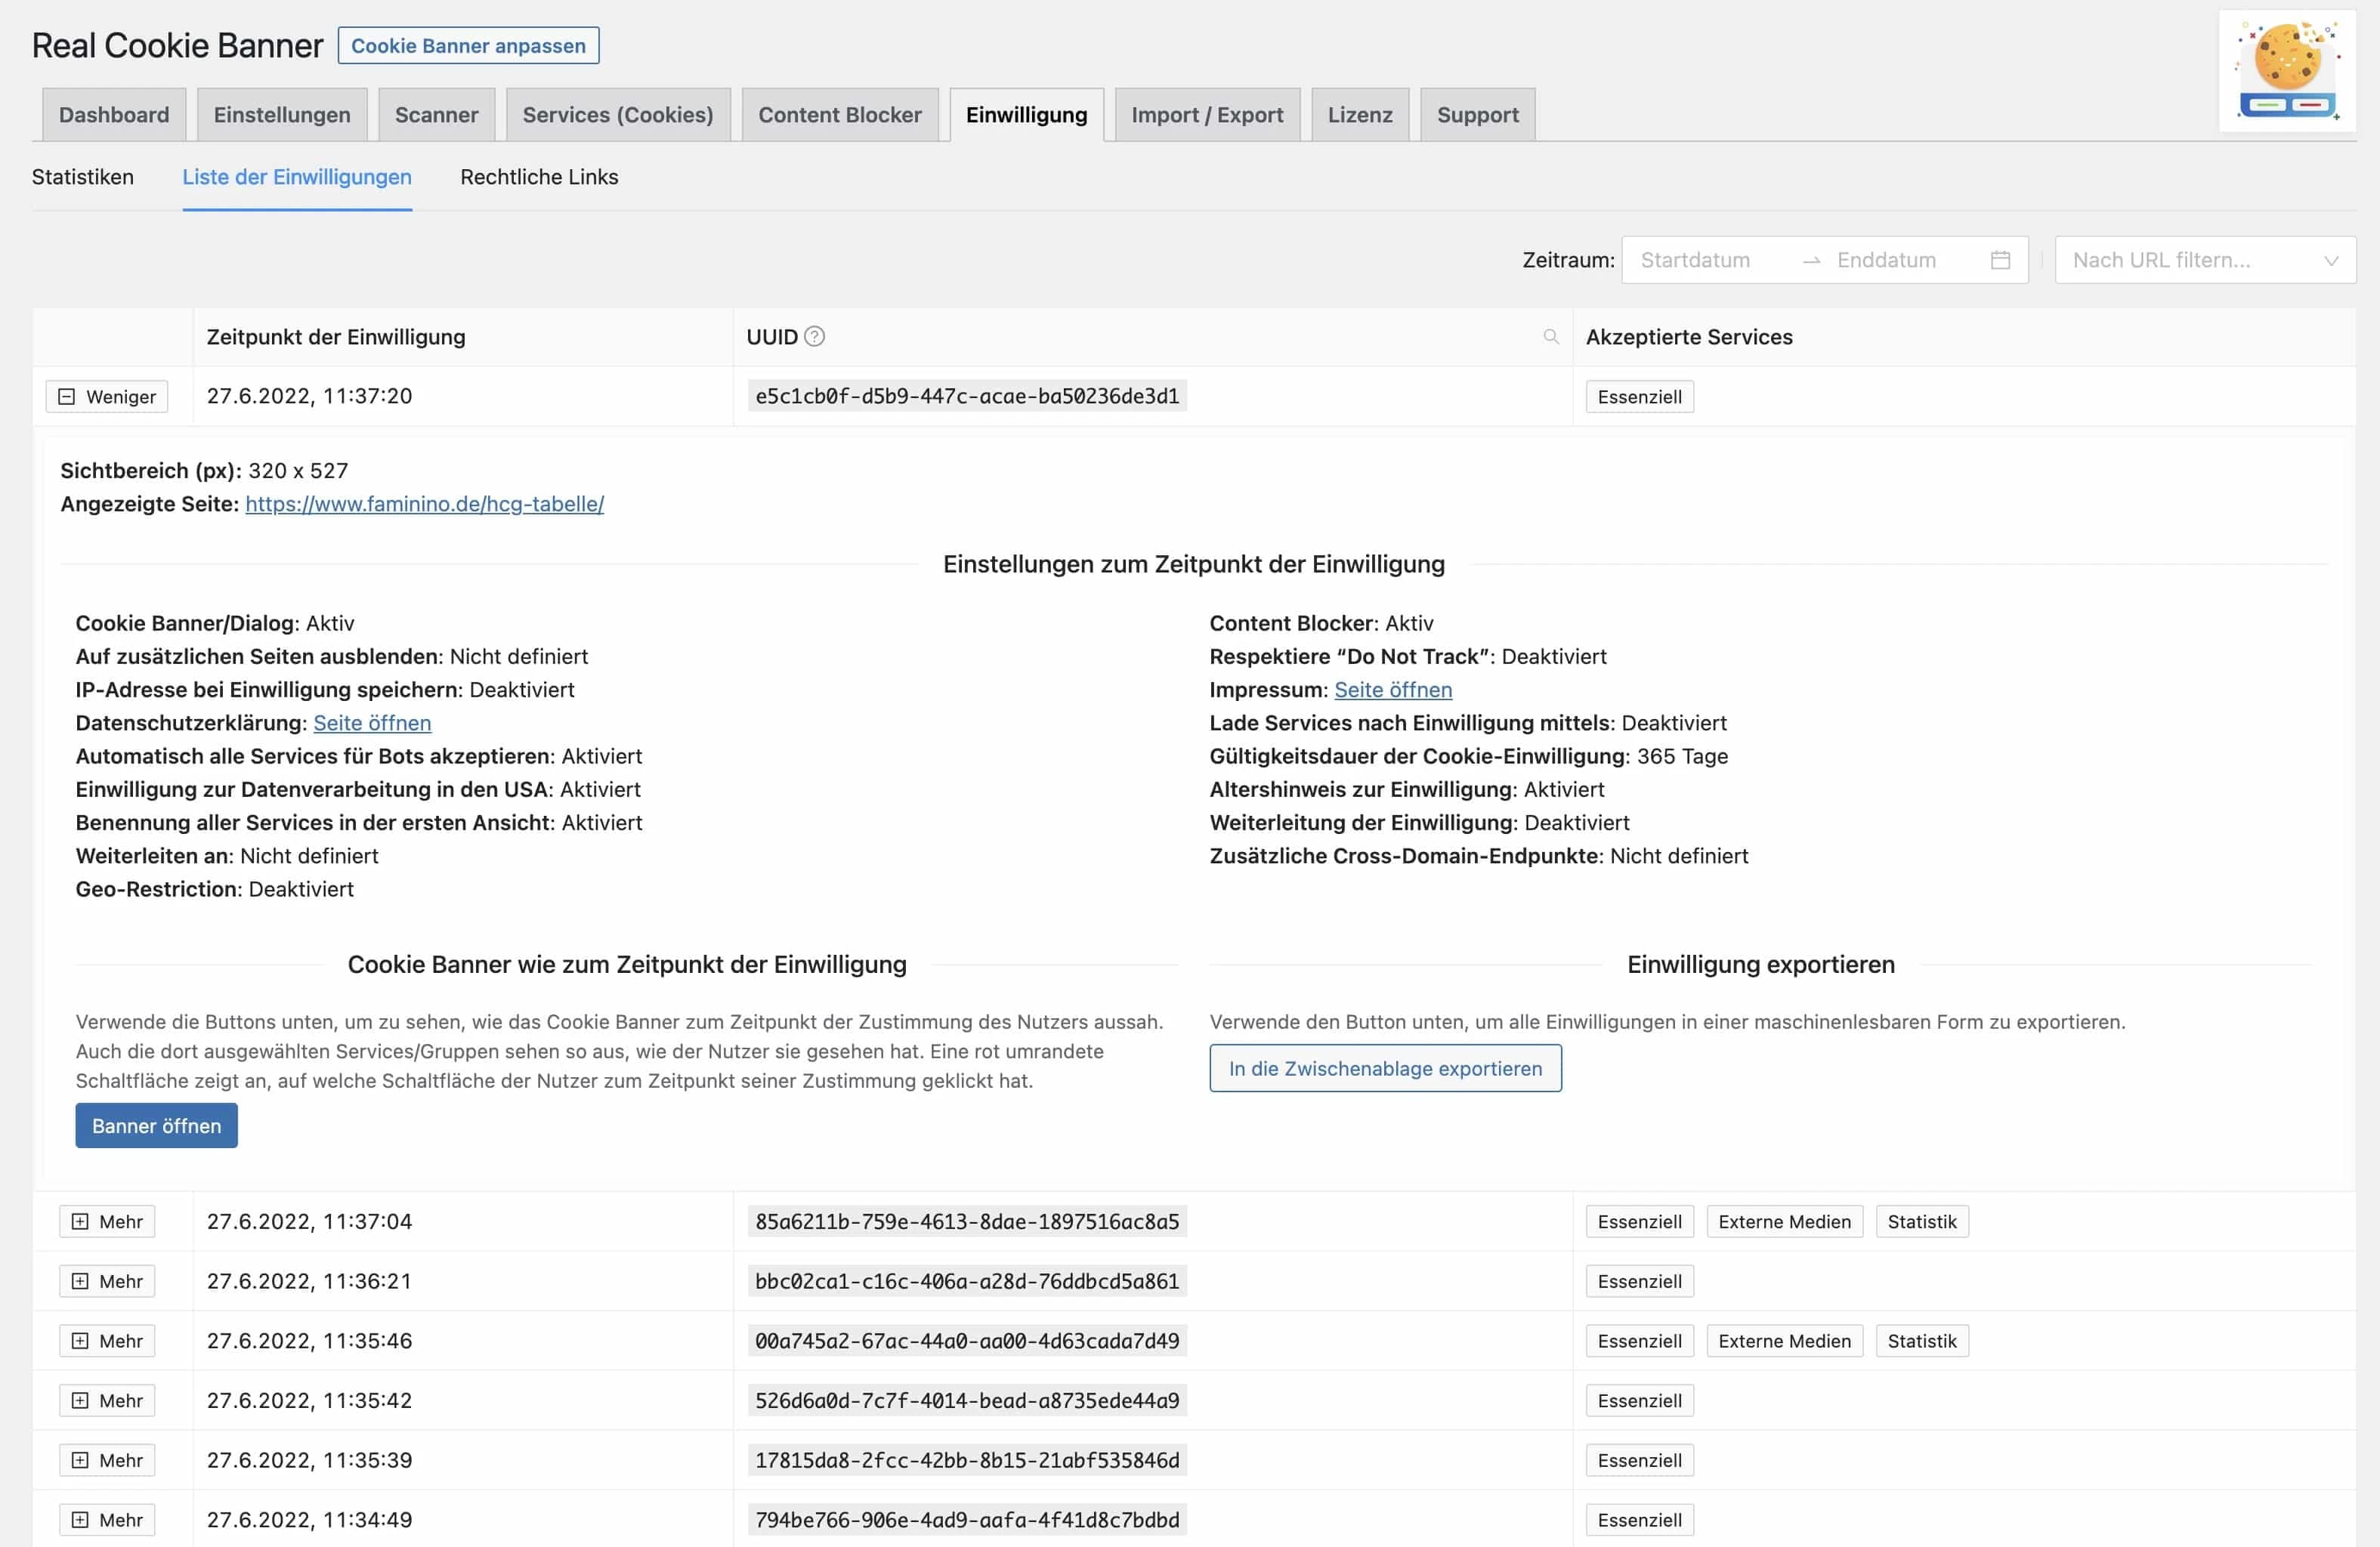
Task: Click the Banner öffnen button
Action: [x=156, y=1125]
